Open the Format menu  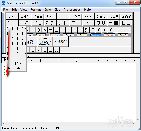(x=36, y=10)
